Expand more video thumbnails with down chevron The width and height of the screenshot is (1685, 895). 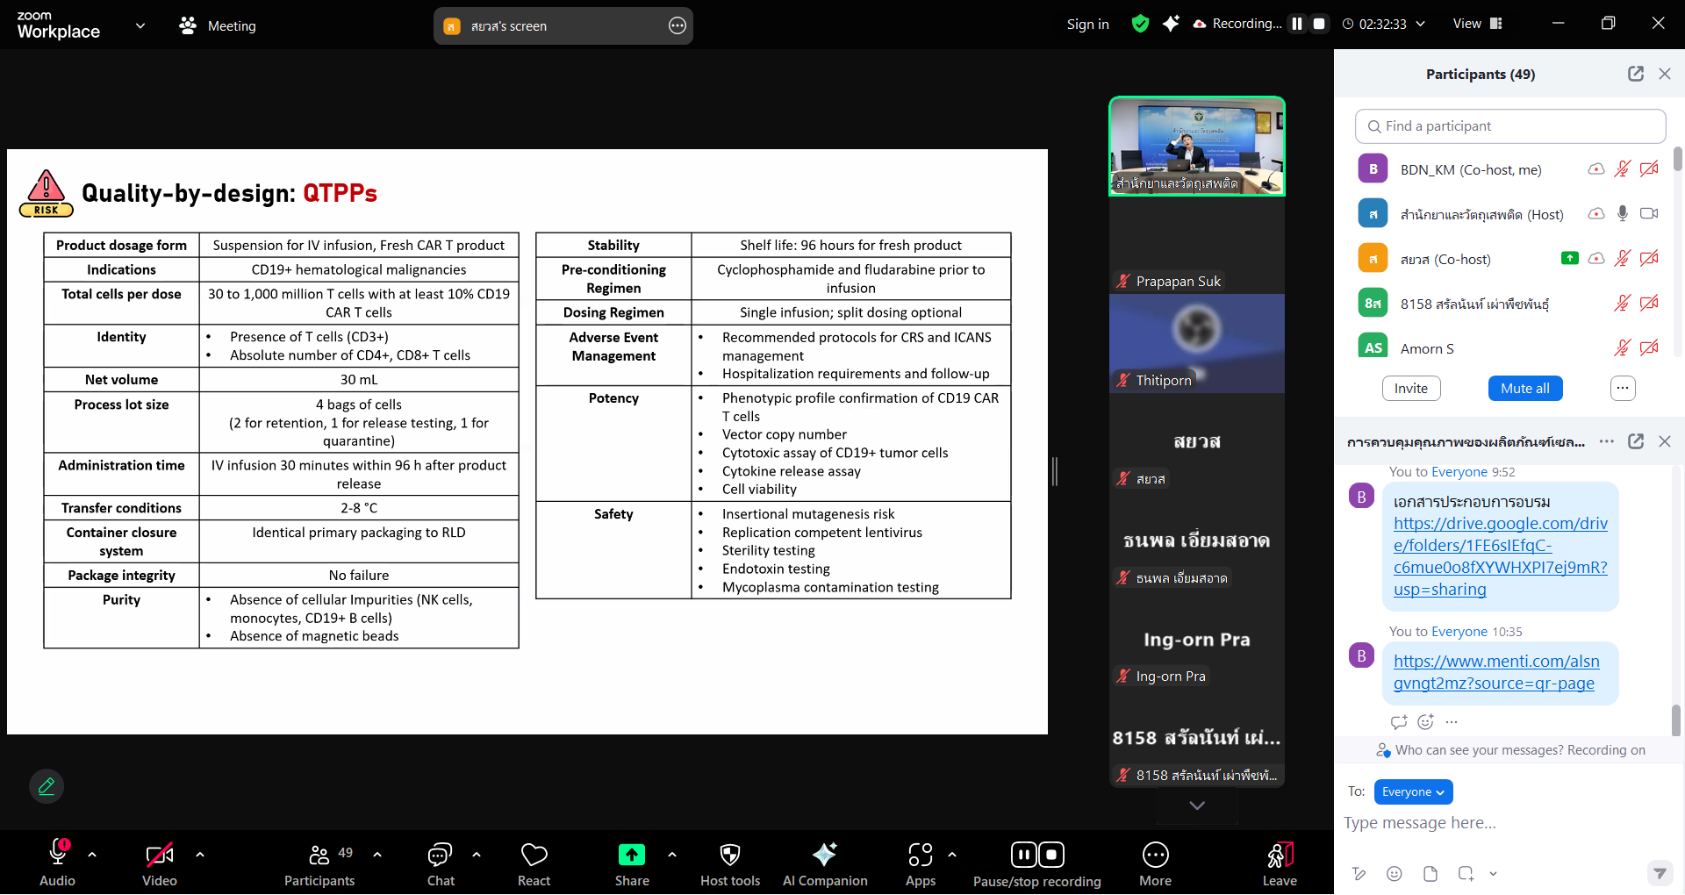1196,805
